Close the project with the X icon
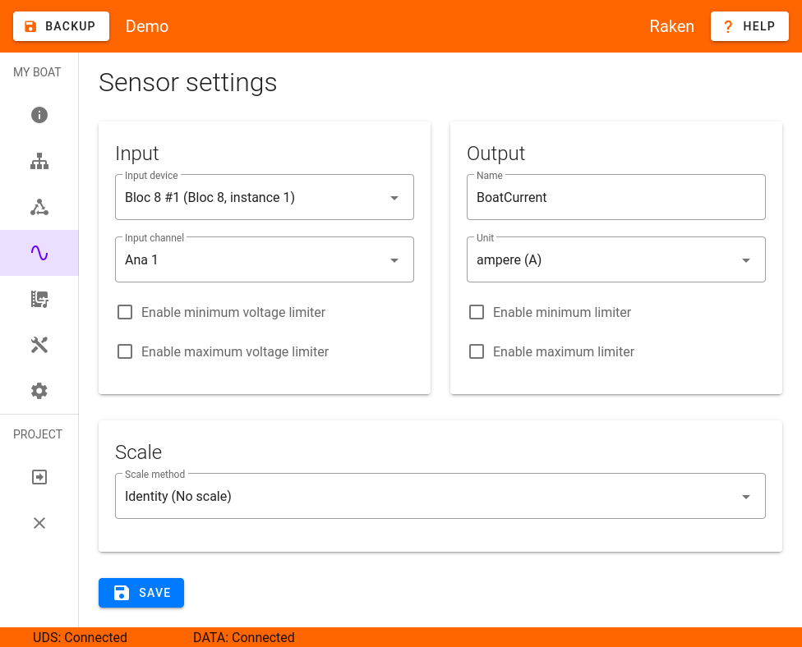Image resolution: width=802 pixels, height=647 pixels. 39,523
